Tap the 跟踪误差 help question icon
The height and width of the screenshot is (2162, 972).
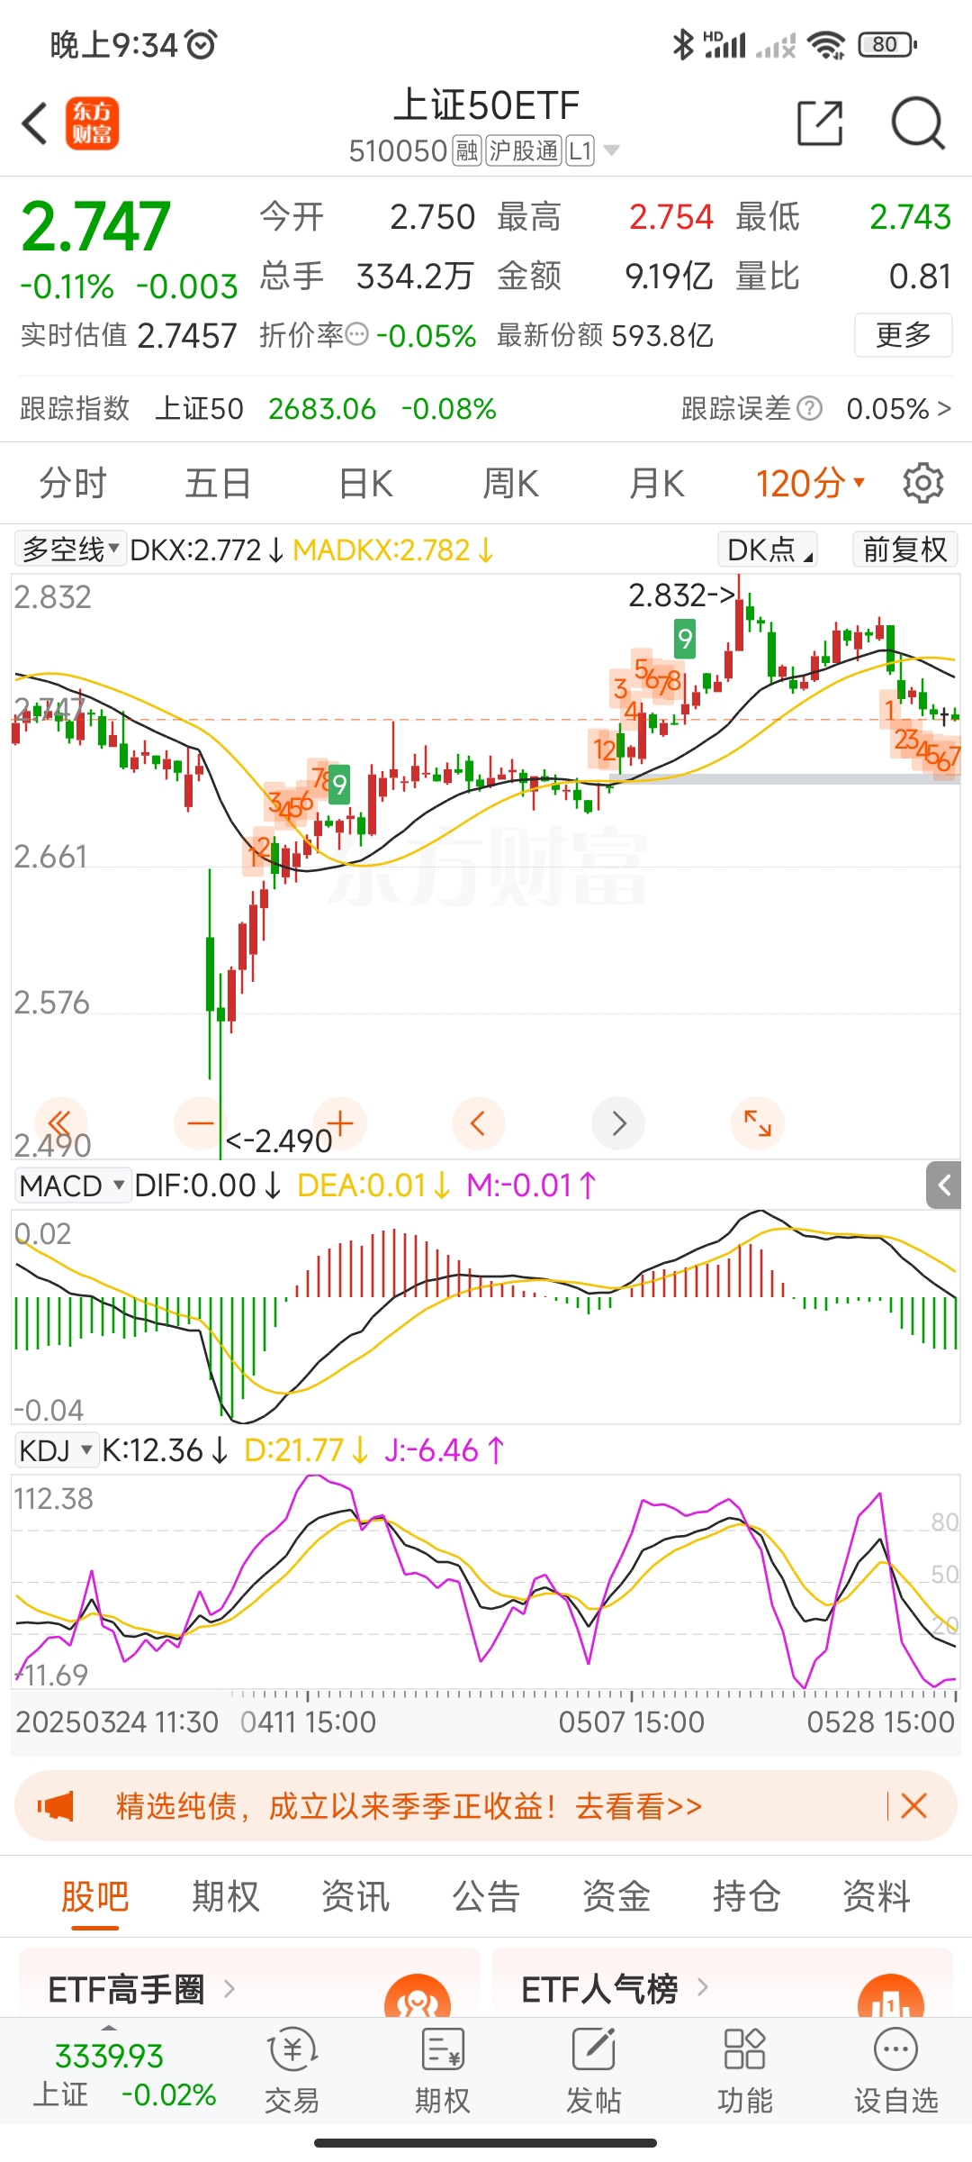810,409
